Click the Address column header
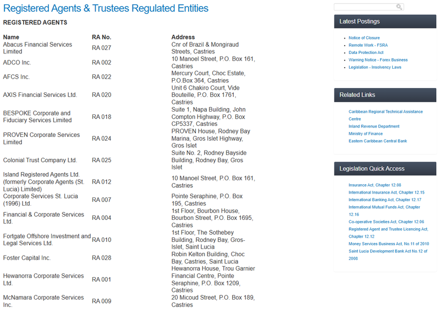The height and width of the screenshot is (309, 440). coord(183,37)
